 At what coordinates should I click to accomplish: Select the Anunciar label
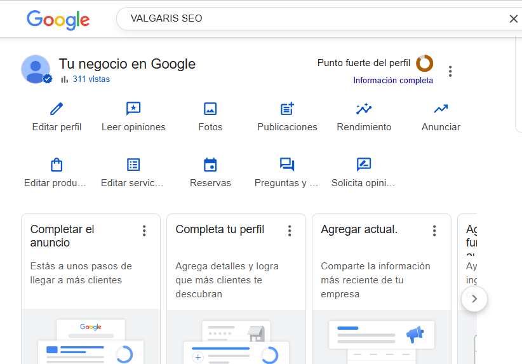441,127
